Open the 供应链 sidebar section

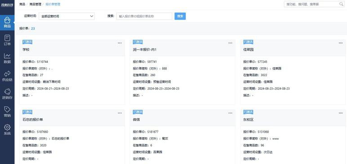pyautogui.click(x=7, y=76)
